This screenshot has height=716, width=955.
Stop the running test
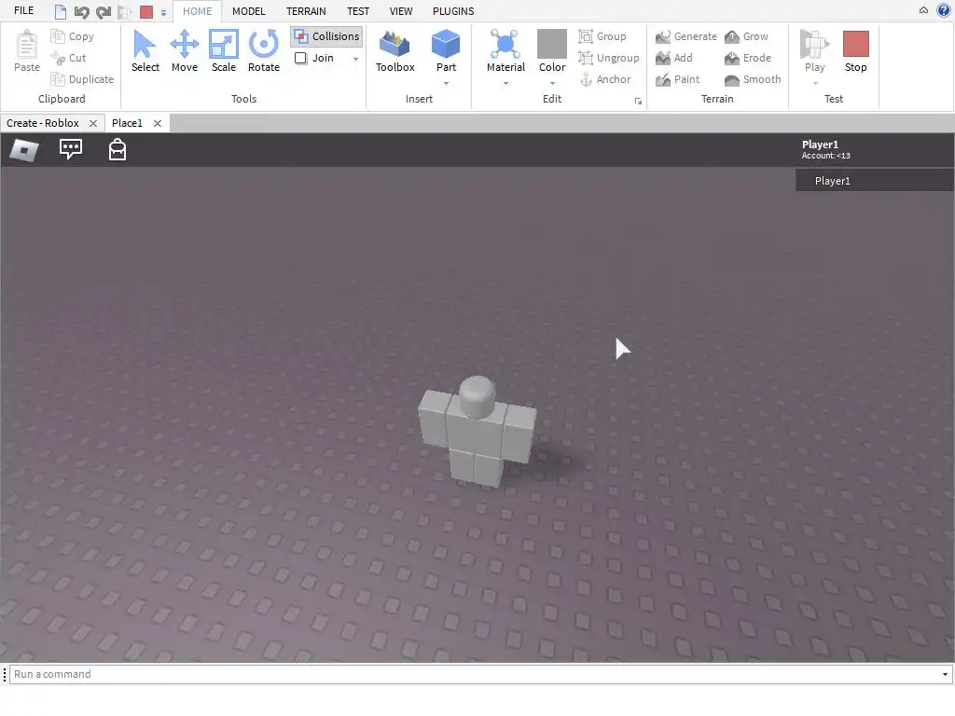coord(855,51)
